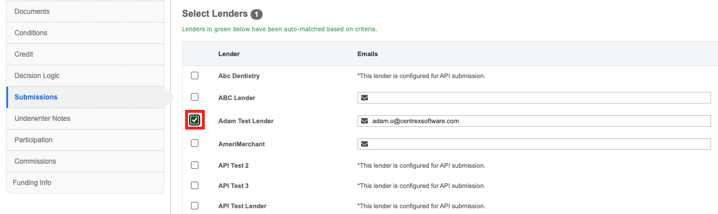Open Underwriter Notes section
718x214 pixels.
pos(85,119)
